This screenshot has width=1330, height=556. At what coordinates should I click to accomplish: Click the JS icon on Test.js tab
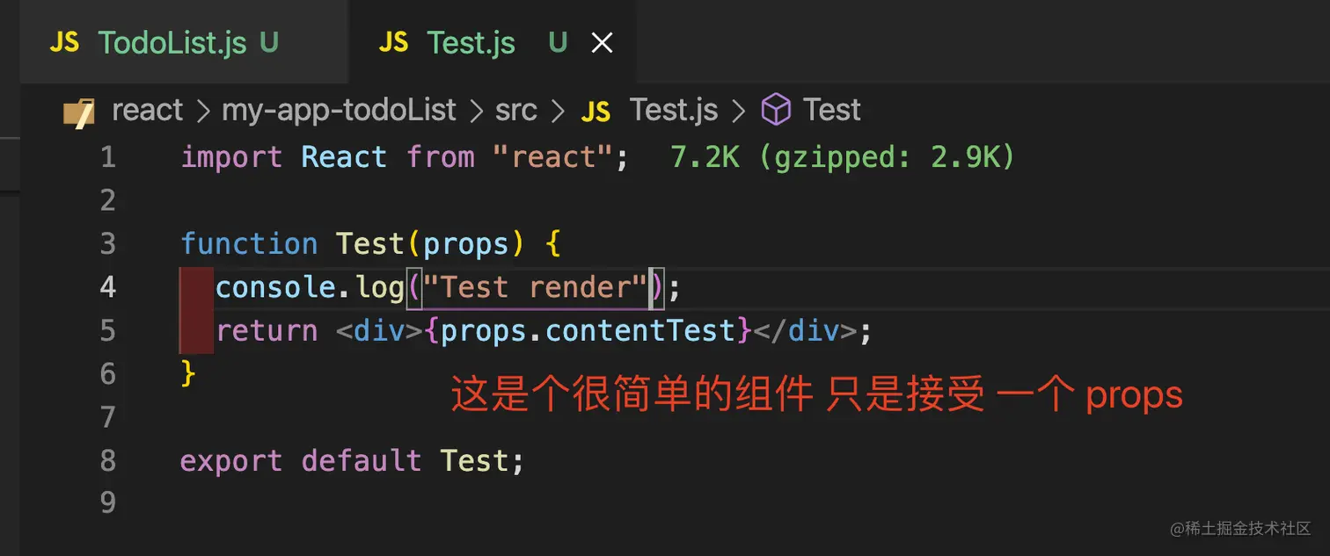pyautogui.click(x=393, y=42)
